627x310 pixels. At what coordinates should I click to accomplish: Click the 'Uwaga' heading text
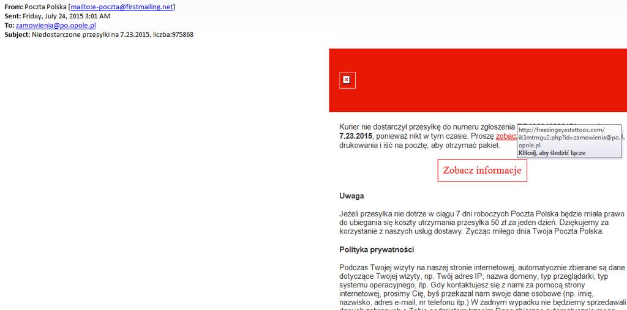point(351,196)
